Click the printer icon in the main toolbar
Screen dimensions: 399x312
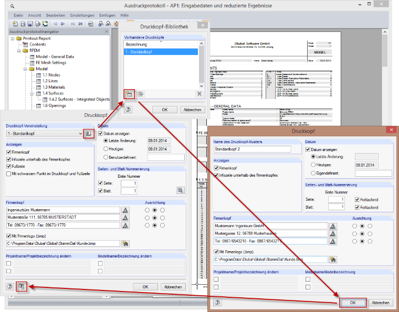pos(37,24)
